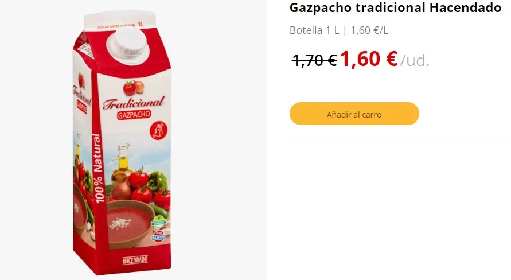Click the gazpacho bowl picture on carton
This screenshot has width=511, height=280.
tap(131, 224)
